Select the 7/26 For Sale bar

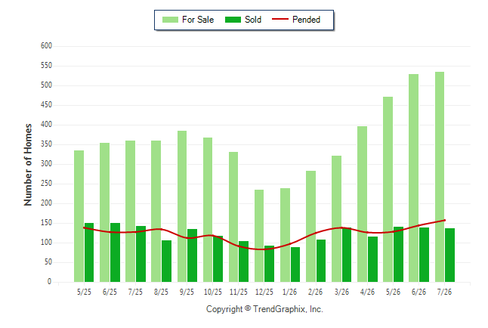pos(440,177)
